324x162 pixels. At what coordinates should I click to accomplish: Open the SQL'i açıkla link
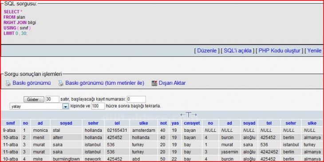(x=237, y=51)
